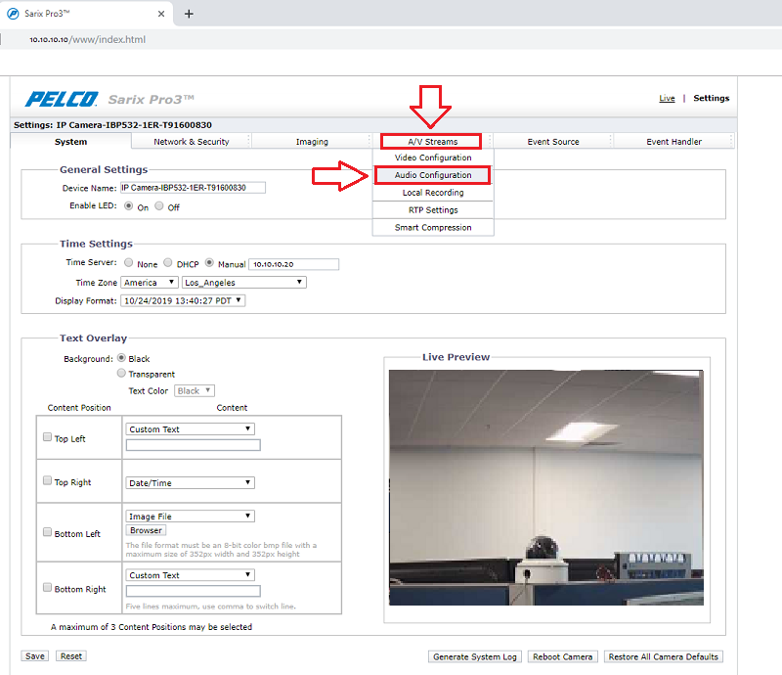782x675 pixels.
Task: Open the Los_Angeles time zone dropdown
Action: tap(244, 283)
